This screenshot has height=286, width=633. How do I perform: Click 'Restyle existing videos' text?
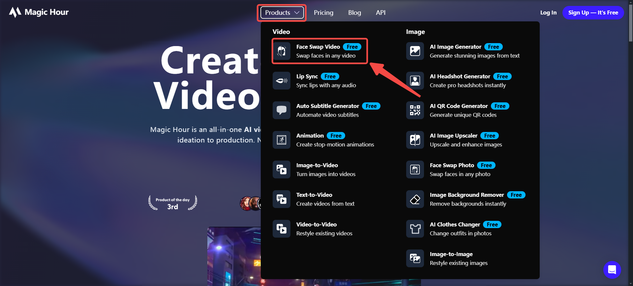[x=324, y=233]
